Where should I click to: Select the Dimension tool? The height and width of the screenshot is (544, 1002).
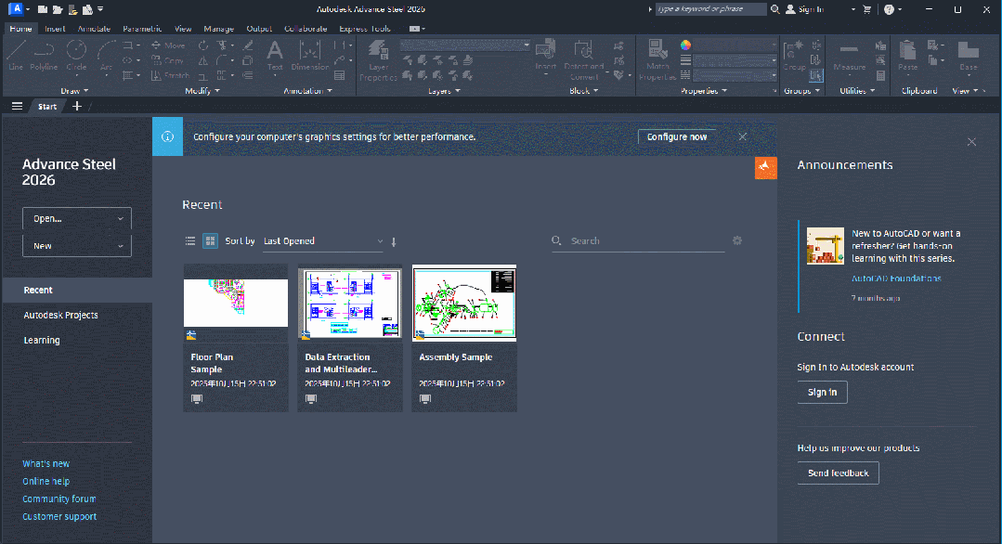(x=310, y=55)
